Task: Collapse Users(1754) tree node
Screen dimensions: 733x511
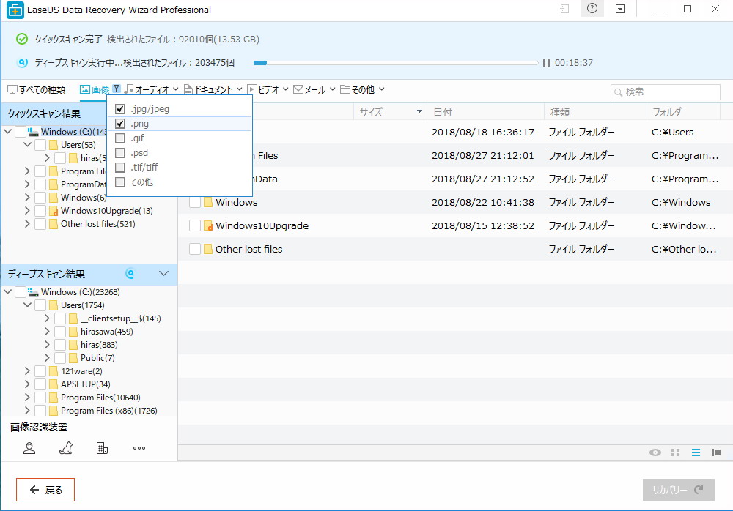Action: pos(27,305)
